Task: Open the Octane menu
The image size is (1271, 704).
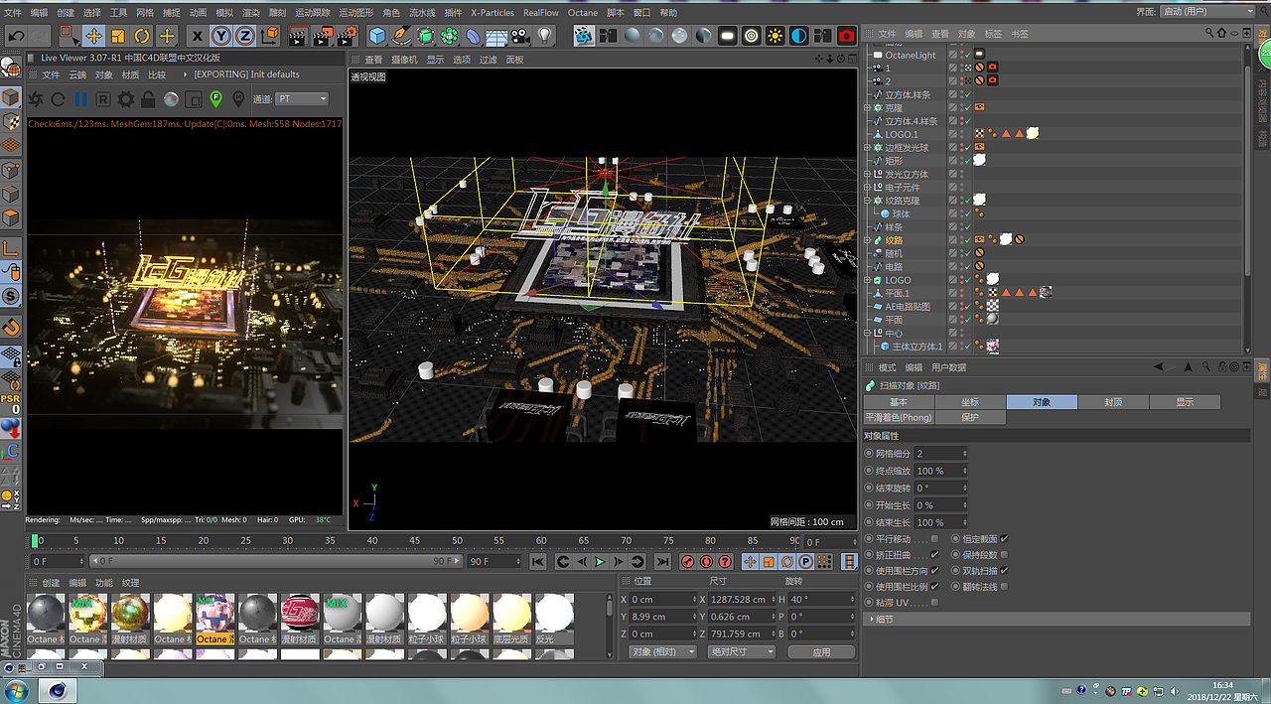Action: (583, 13)
